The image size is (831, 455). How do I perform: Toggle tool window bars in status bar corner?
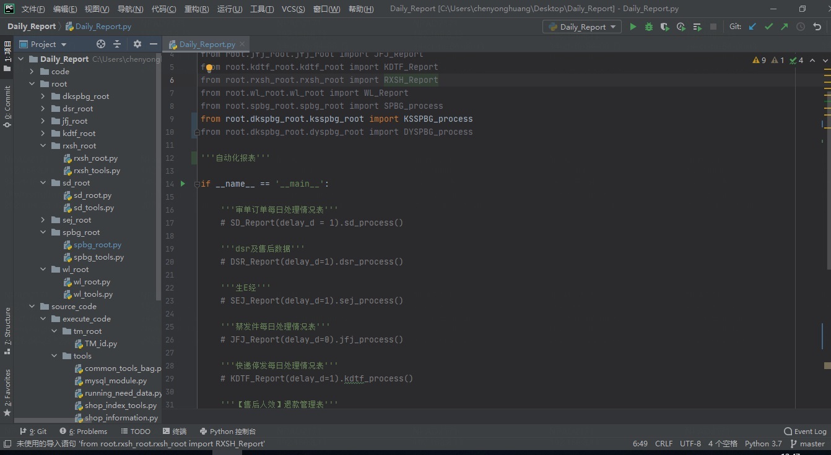[x=7, y=443]
